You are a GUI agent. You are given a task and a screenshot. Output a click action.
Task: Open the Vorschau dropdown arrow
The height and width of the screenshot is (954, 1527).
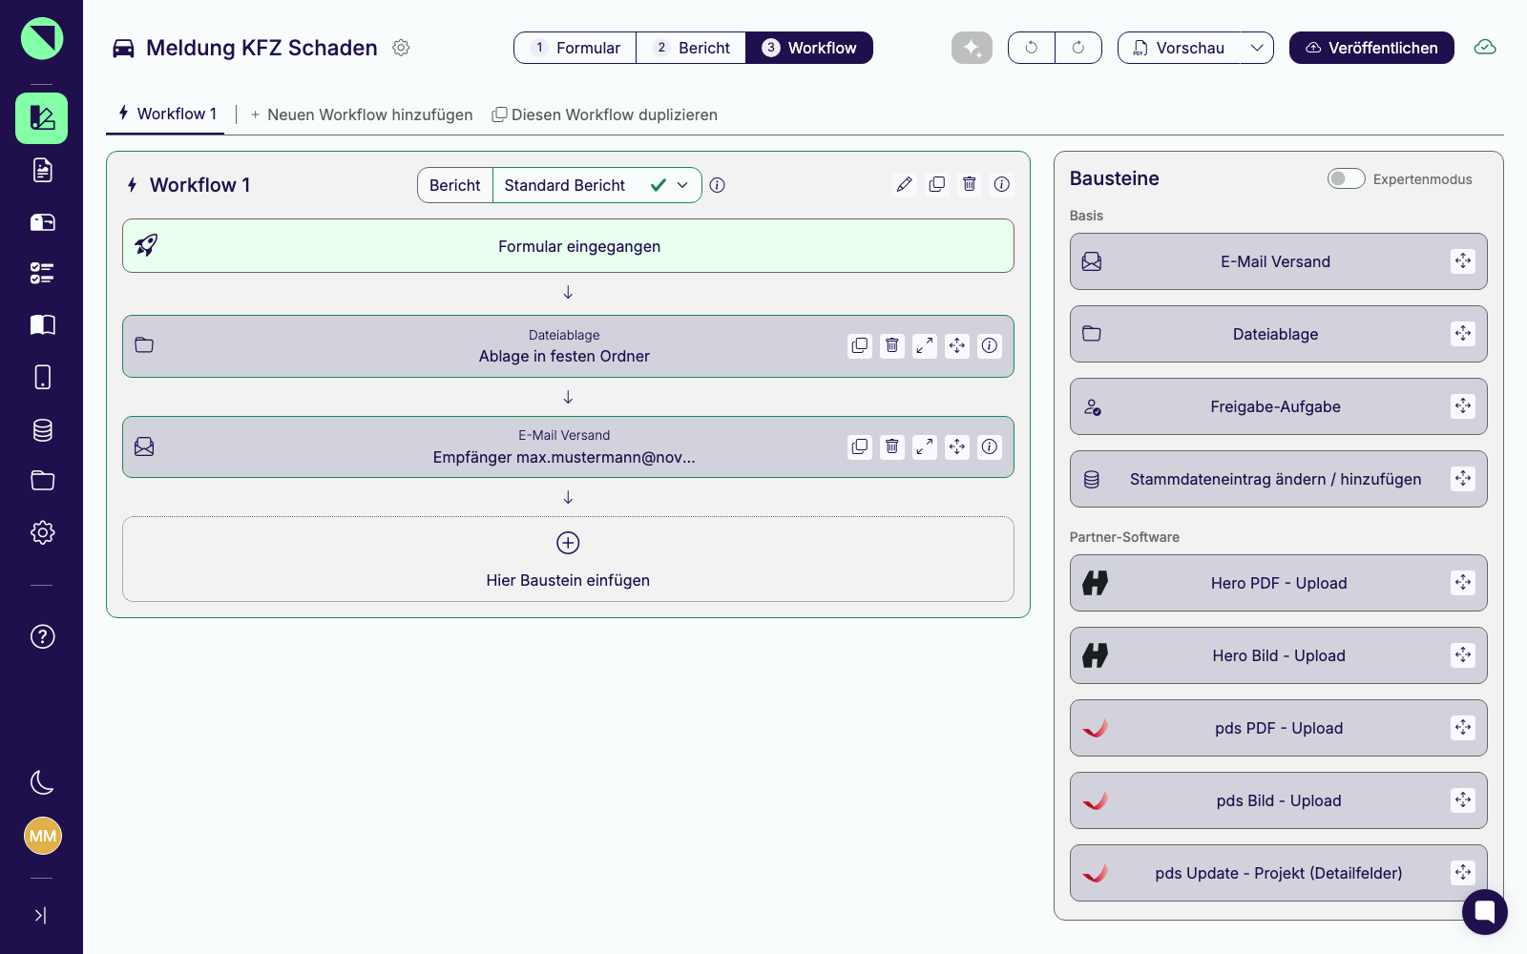tap(1257, 48)
